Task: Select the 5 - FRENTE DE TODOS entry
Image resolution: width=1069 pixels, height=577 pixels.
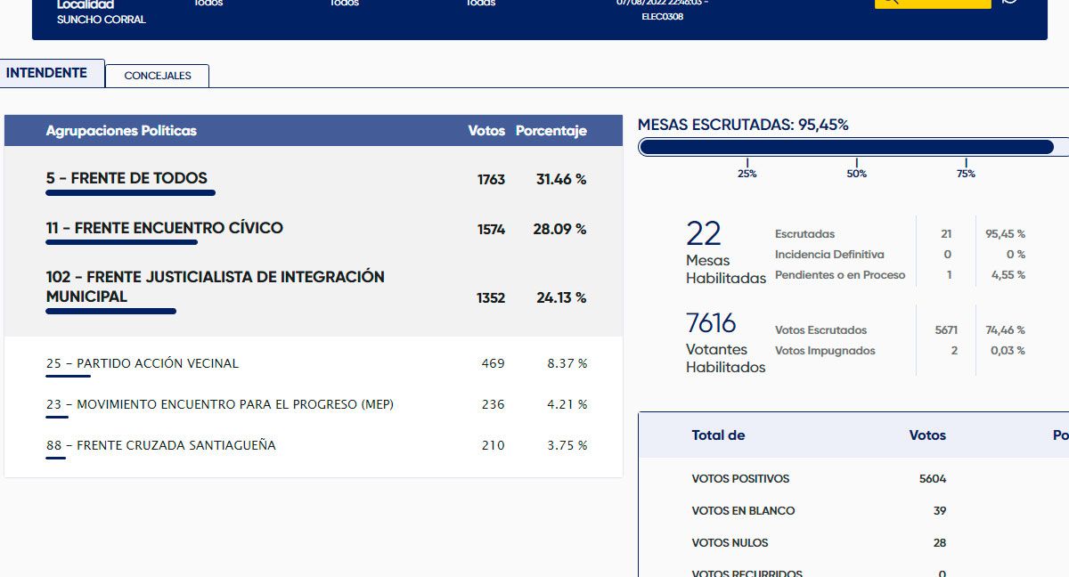Action: (x=126, y=178)
